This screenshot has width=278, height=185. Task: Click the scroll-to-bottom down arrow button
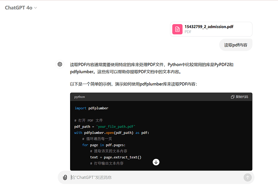click(156, 162)
